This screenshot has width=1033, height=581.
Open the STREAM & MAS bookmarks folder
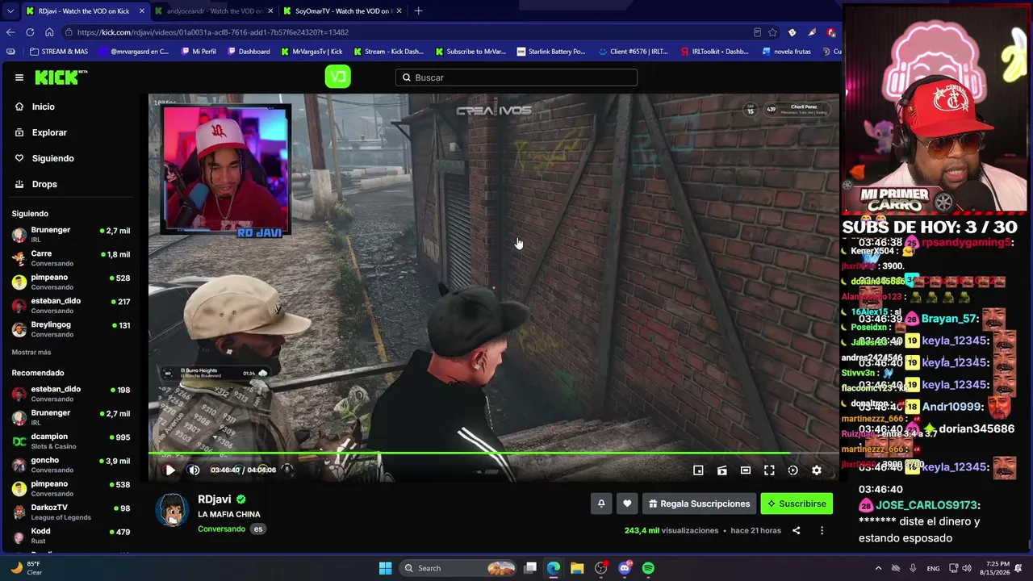point(58,52)
